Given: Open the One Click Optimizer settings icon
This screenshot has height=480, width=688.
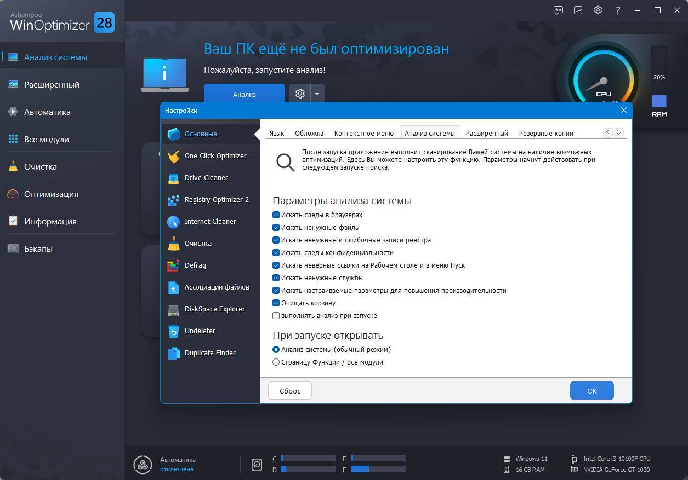Looking at the screenshot, I should pos(173,156).
